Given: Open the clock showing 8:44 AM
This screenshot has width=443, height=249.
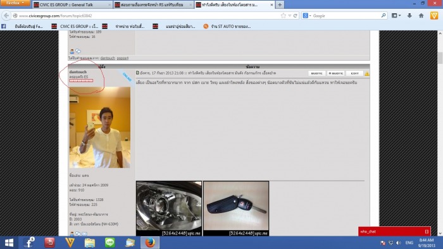Looking at the screenshot, I should [x=427, y=243].
